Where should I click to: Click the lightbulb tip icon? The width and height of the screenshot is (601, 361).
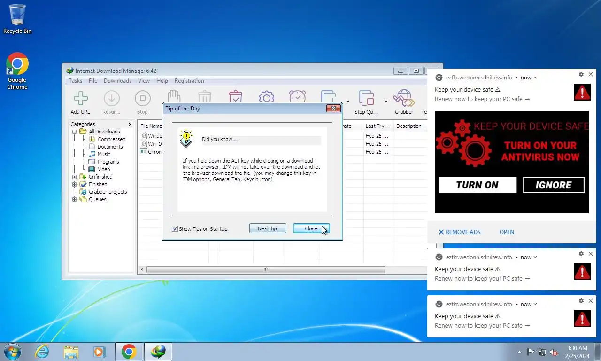pyautogui.click(x=186, y=139)
